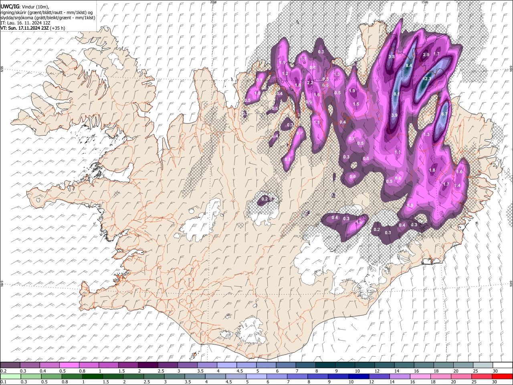Click the 1.9 precipitation value label
Image resolution: width=513 pixels, height=385 pixels.
352,91
